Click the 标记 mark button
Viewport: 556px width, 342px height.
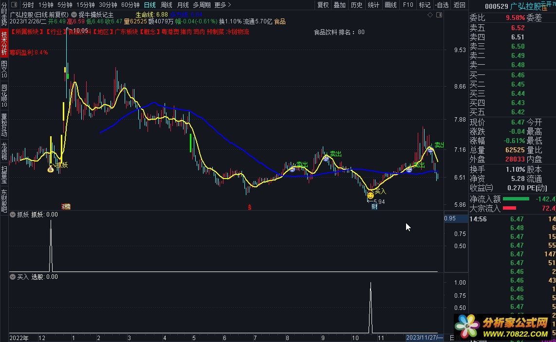pos(425,4)
